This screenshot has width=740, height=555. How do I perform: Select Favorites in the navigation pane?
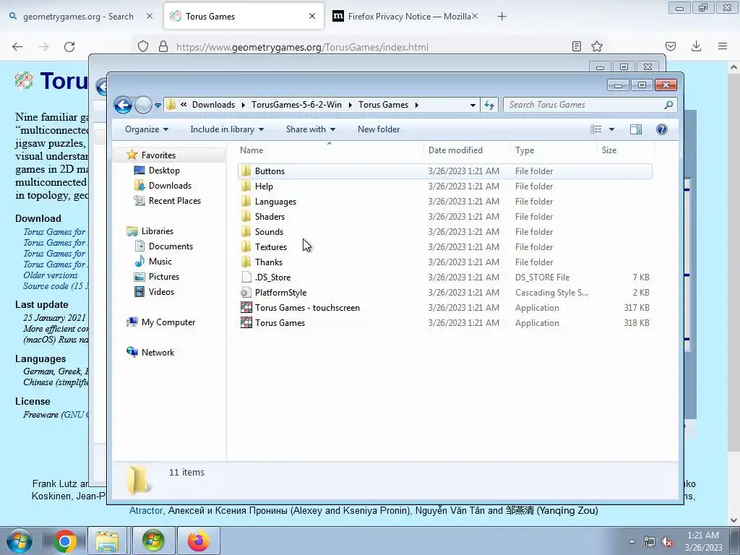[x=158, y=155]
